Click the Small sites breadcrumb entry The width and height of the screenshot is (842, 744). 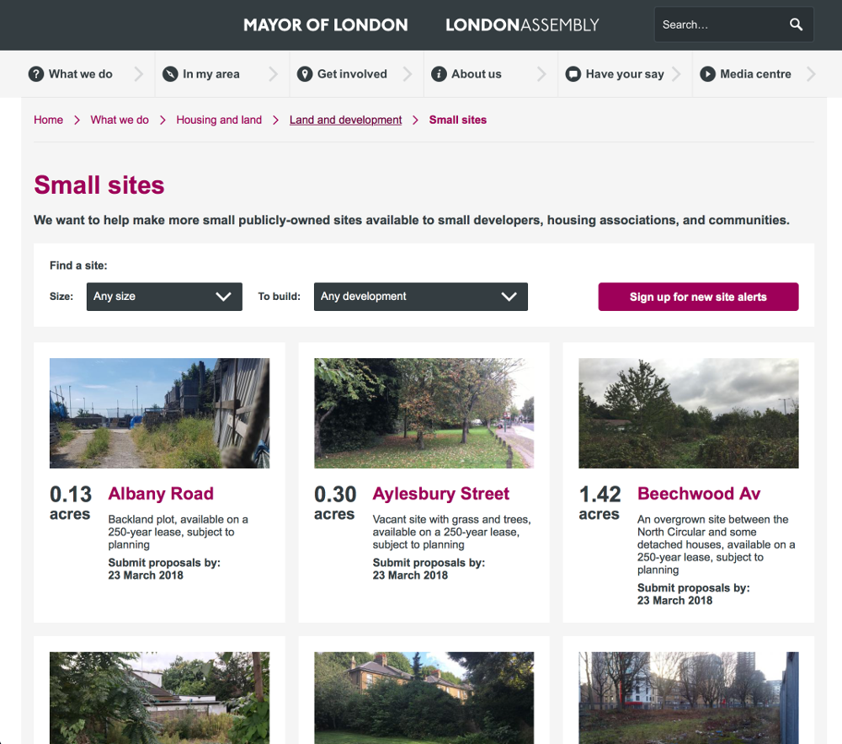point(457,120)
